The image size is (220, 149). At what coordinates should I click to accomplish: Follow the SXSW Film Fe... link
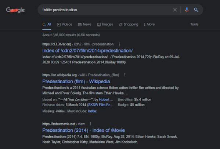[x=101, y=105]
